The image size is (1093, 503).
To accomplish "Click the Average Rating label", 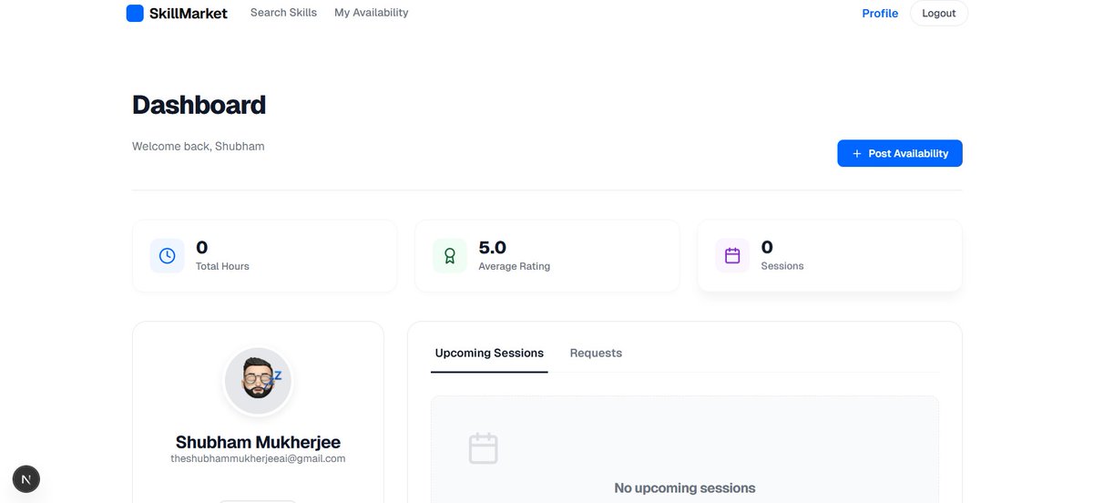I will pos(515,266).
